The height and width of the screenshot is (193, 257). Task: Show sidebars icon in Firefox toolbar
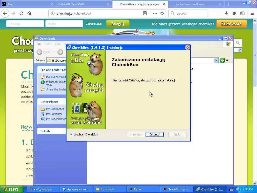242,13
